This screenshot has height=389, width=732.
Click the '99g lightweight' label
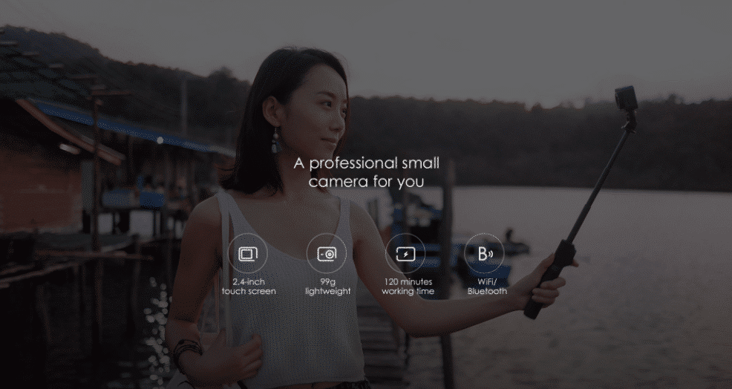coord(327,287)
